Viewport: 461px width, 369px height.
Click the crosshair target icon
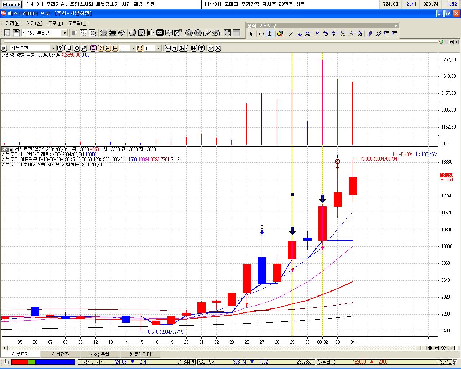pyautogui.click(x=77, y=48)
